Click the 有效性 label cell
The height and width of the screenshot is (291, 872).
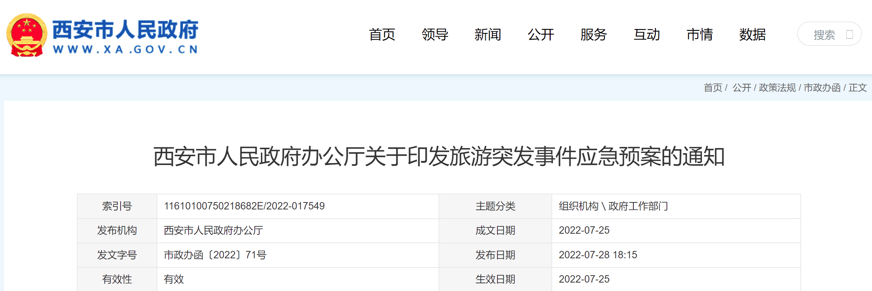(117, 279)
